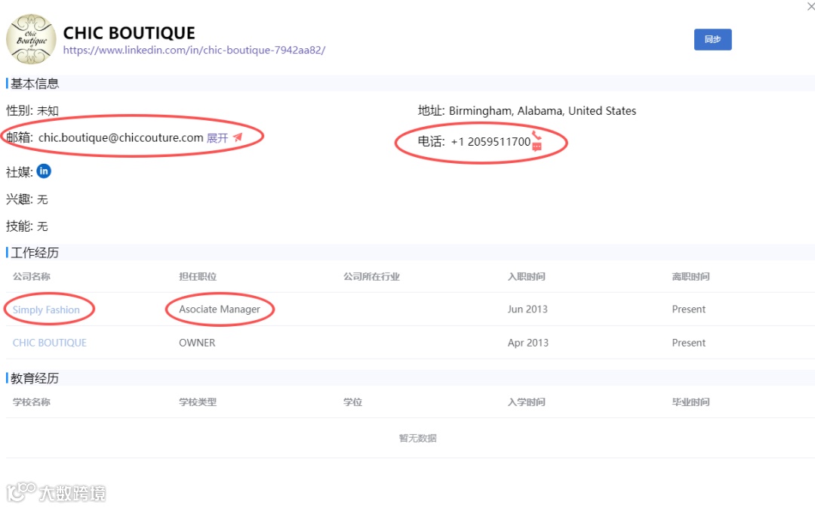
Task: Click the CHIC BOUTIQUE profile name heading
Action: (x=129, y=32)
